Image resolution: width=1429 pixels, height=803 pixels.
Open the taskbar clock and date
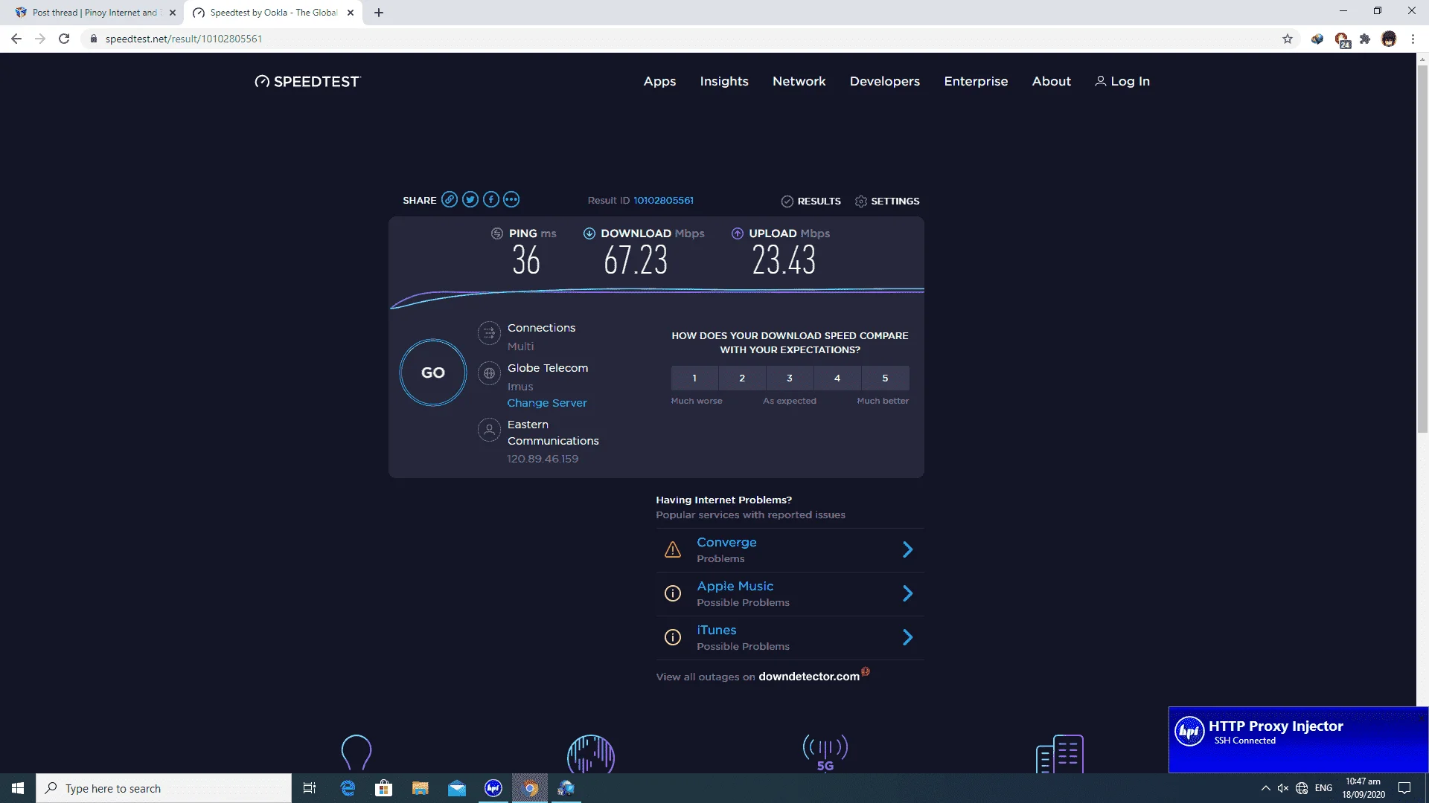1363,788
